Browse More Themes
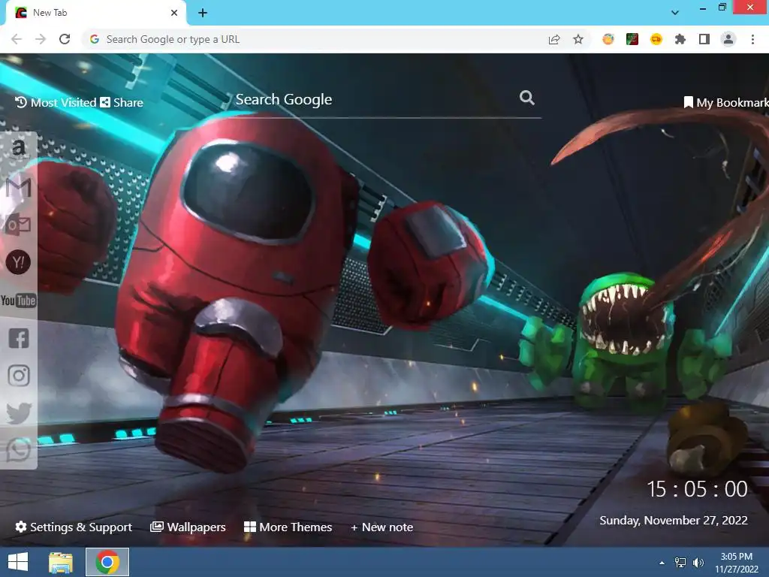 288,527
